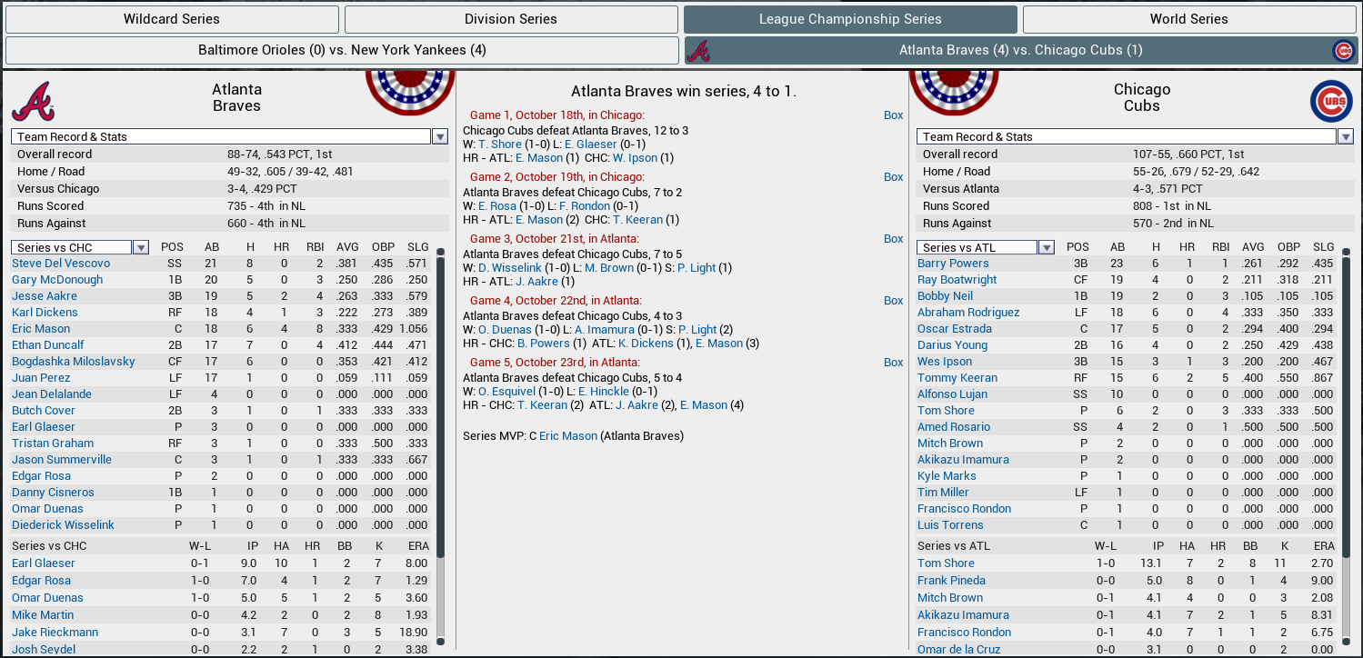Image resolution: width=1363 pixels, height=658 pixels.
Task: Switch to the Division Series tab
Action: tap(511, 19)
